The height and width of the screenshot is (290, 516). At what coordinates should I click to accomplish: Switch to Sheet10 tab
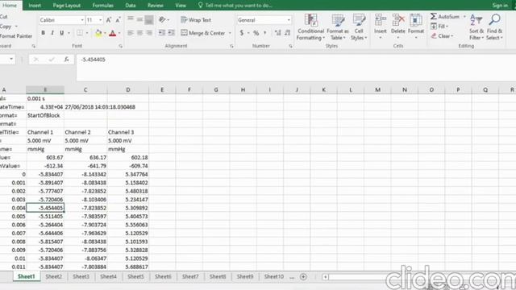click(x=274, y=277)
